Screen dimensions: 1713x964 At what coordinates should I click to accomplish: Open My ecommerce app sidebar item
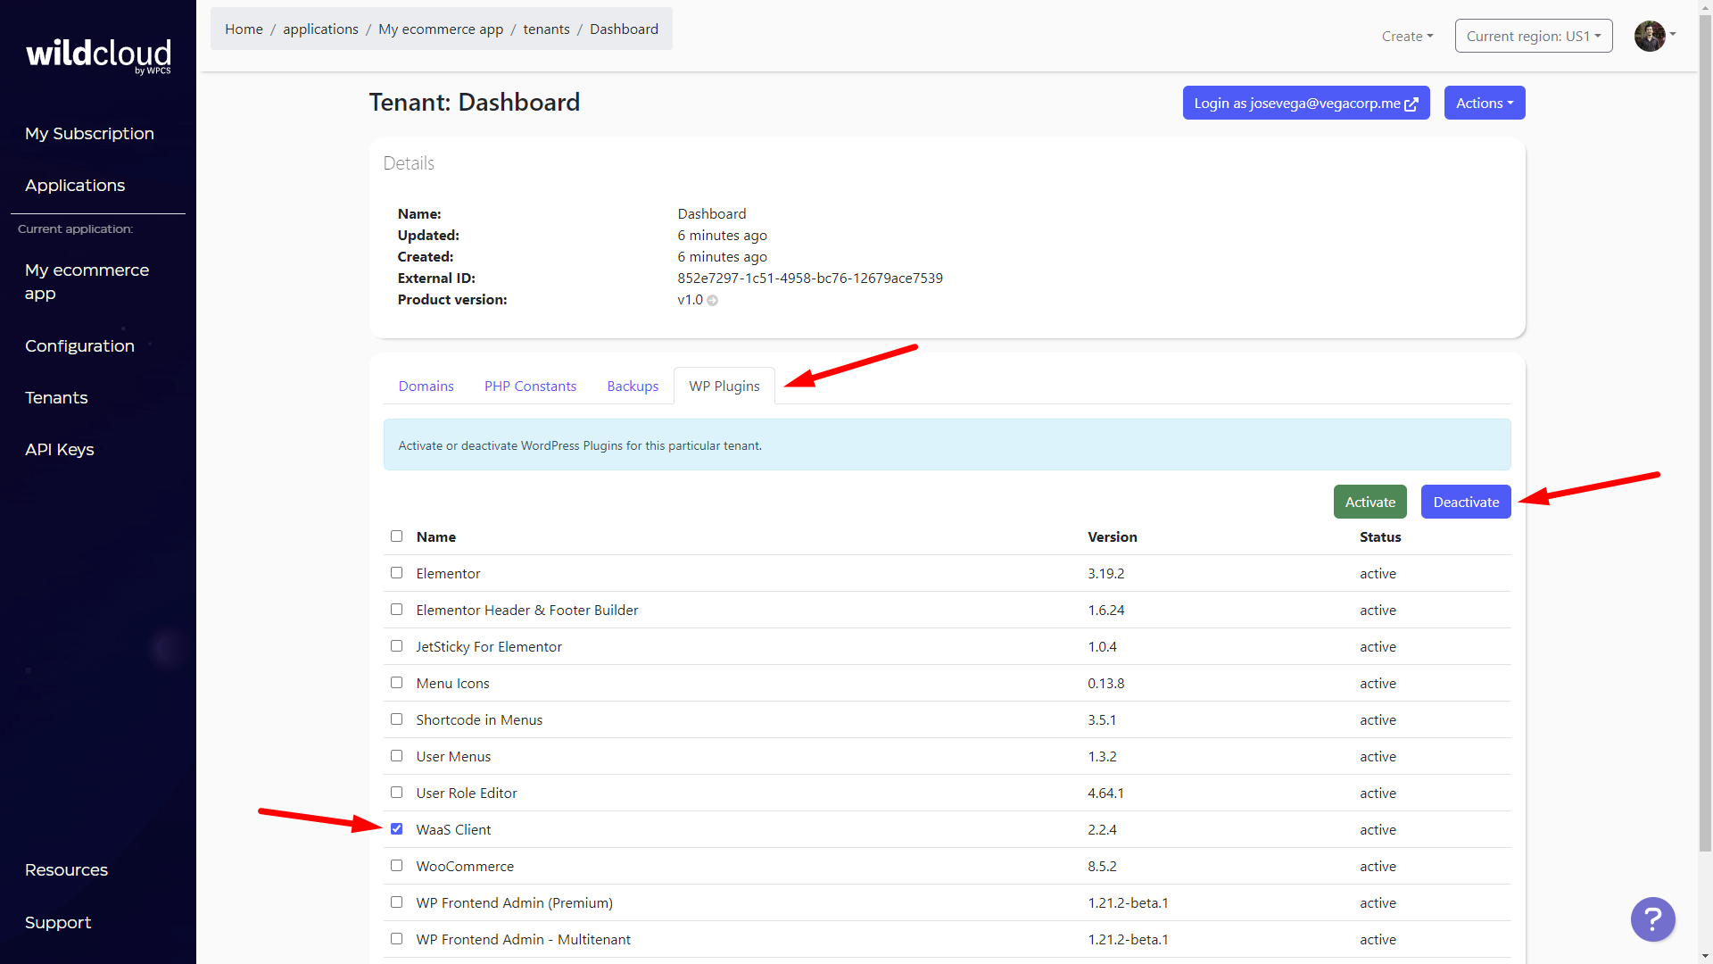[87, 281]
